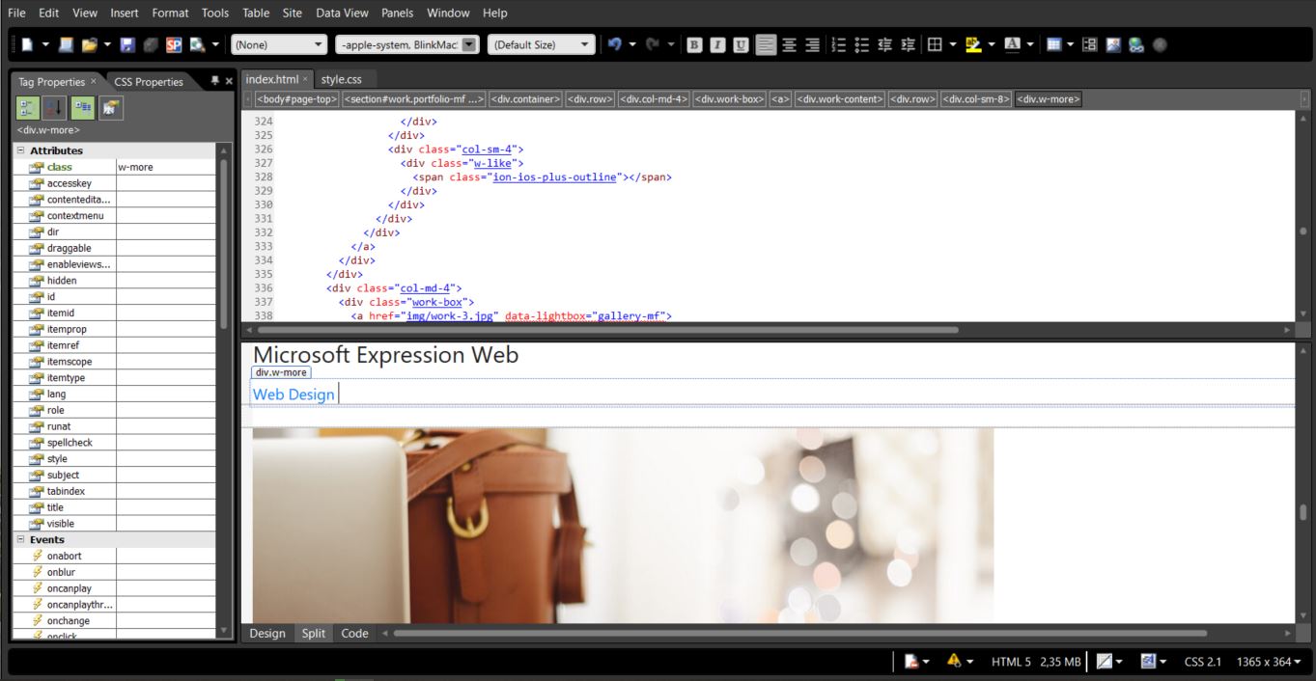Collapse the Attributes section

[x=20, y=150]
